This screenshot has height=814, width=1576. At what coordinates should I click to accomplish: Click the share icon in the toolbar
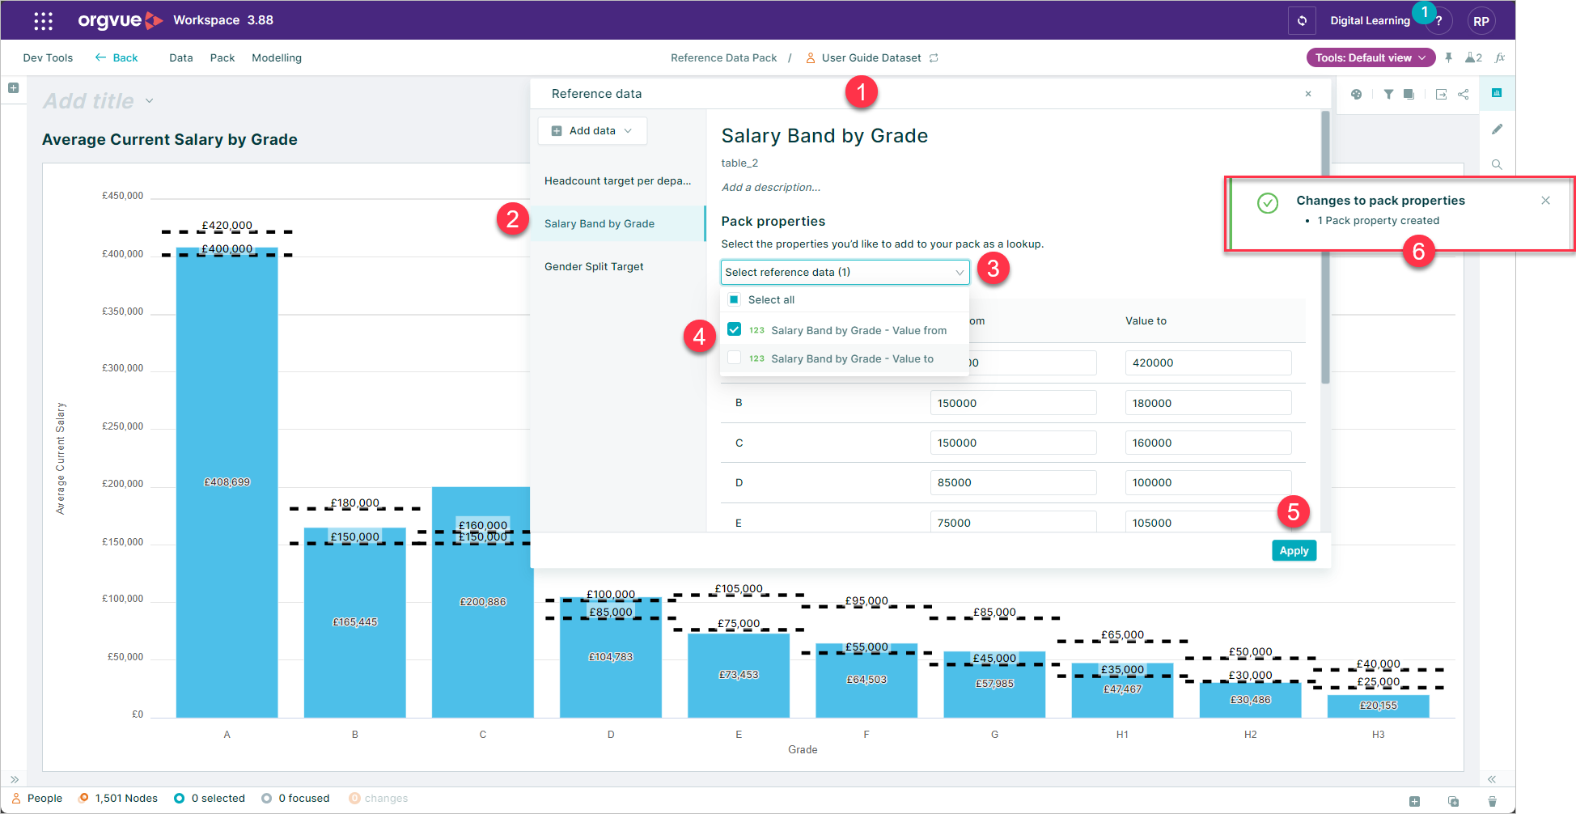pos(1463,94)
